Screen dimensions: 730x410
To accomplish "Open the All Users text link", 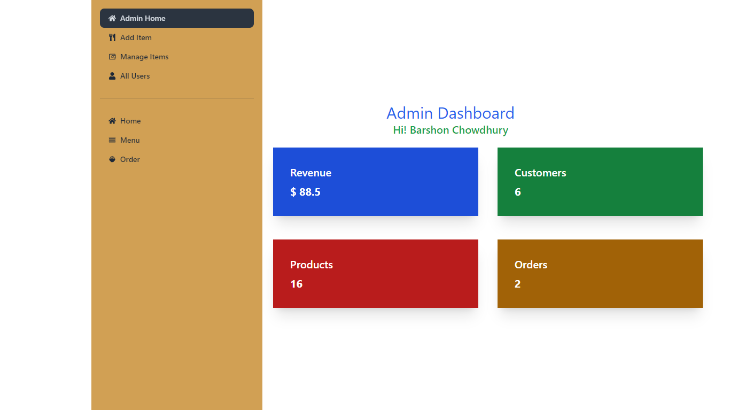I will (x=135, y=76).
